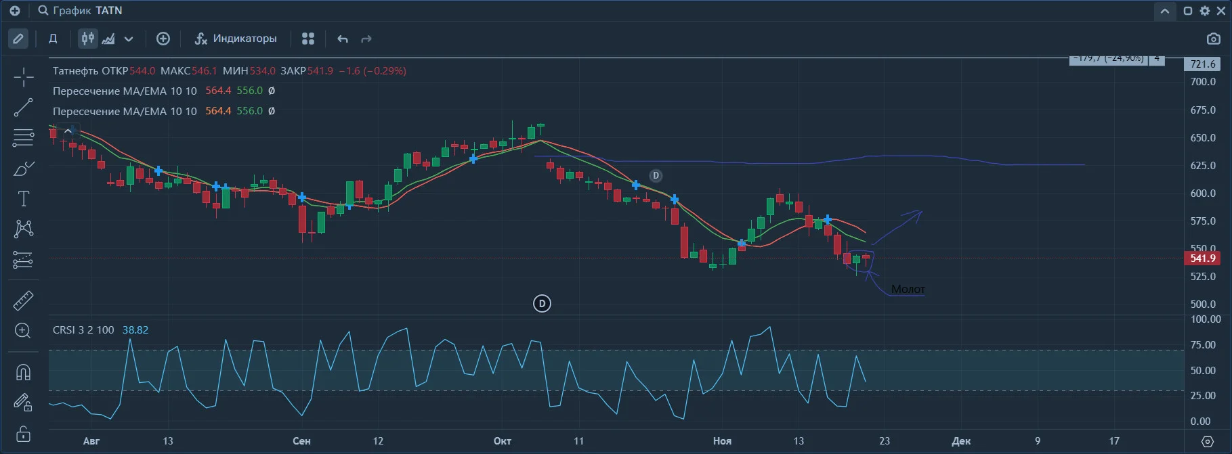Viewport: 1232px width, 454px height.
Task: Open the chart layout grid icon
Action: pyautogui.click(x=308, y=39)
